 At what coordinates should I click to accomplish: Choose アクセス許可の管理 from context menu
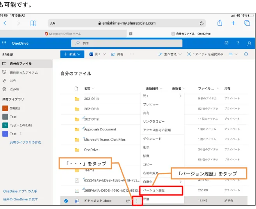pos(162,130)
